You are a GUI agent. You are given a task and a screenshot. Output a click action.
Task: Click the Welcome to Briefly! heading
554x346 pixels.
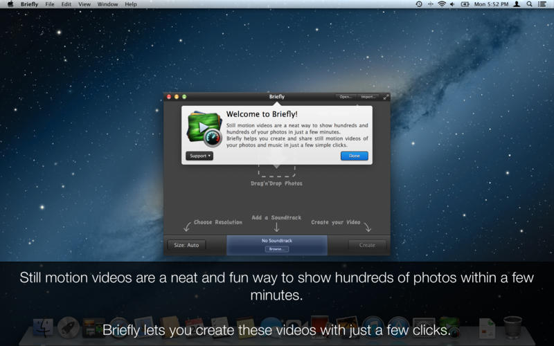click(262, 114)
